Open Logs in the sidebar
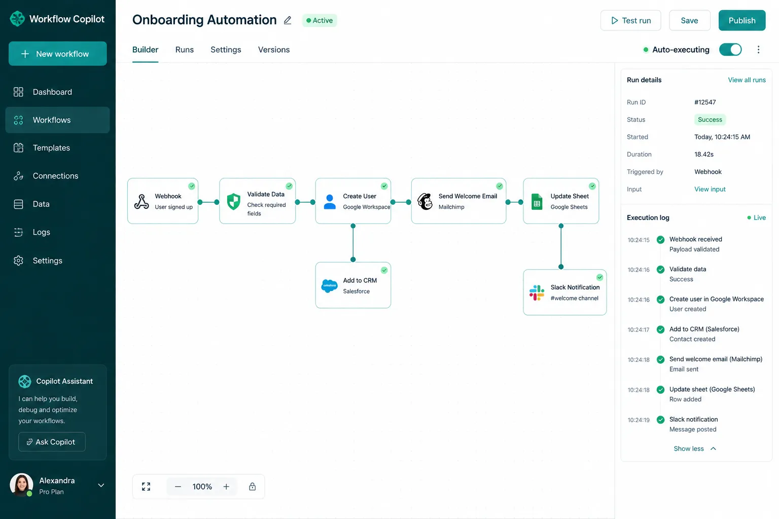Viewport: 779px width, 519px height. coord(57,232)
